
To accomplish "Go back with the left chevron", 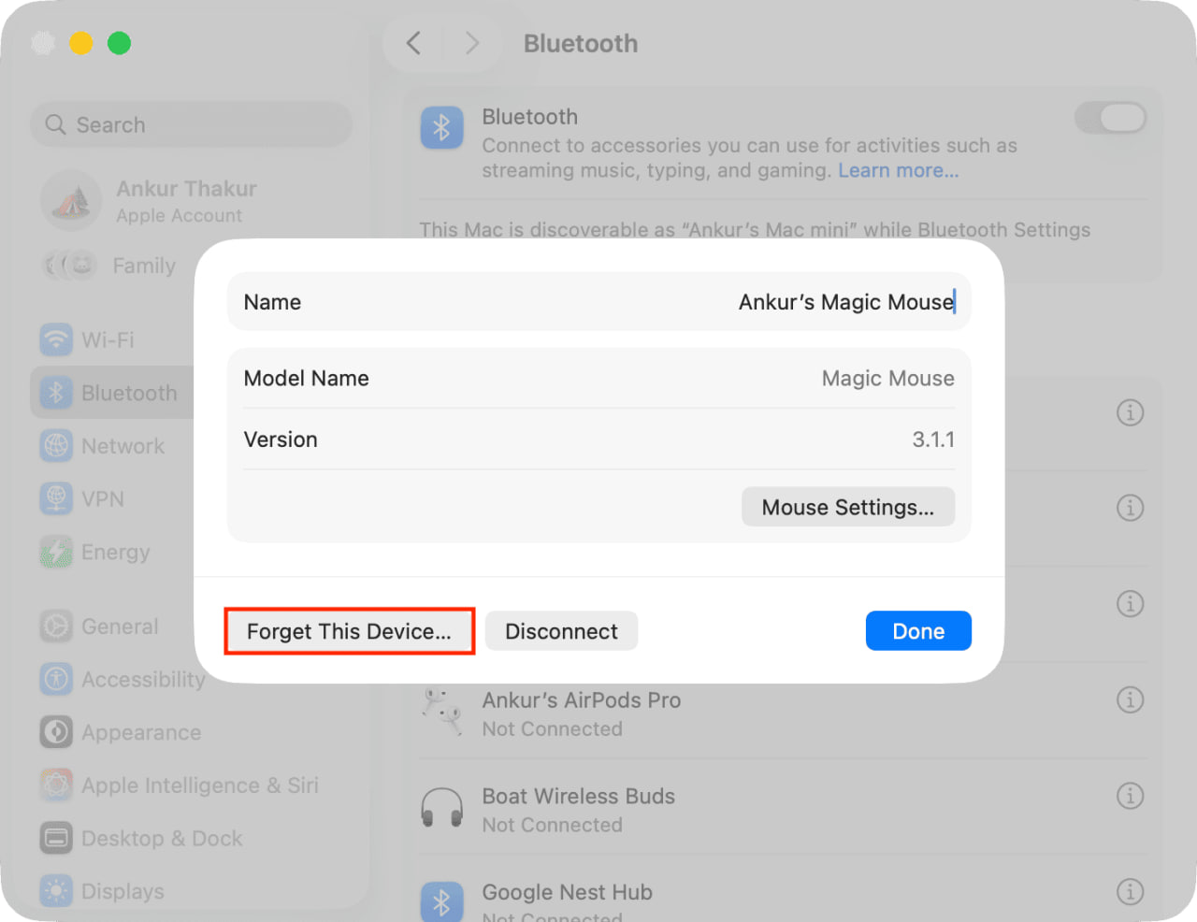I will pos(413,43).
